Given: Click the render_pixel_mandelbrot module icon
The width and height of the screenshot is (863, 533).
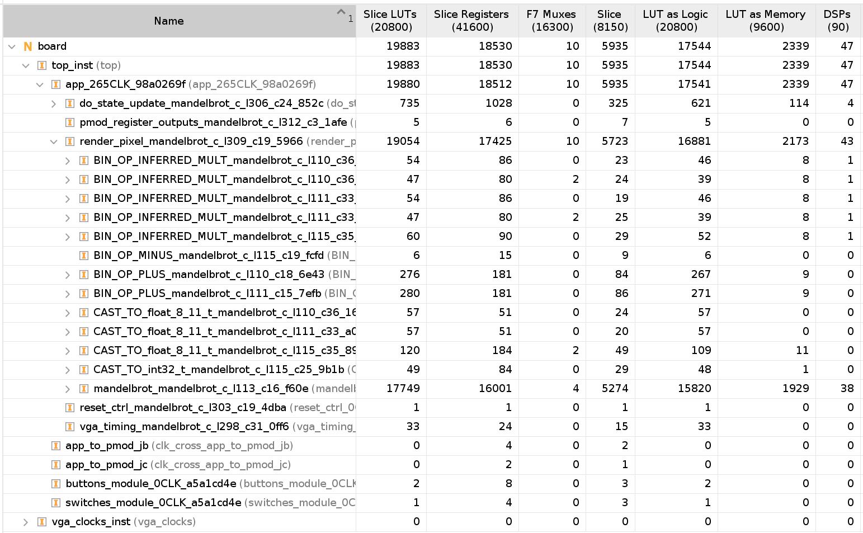Looking at the screenshot, I should [70, 141].
